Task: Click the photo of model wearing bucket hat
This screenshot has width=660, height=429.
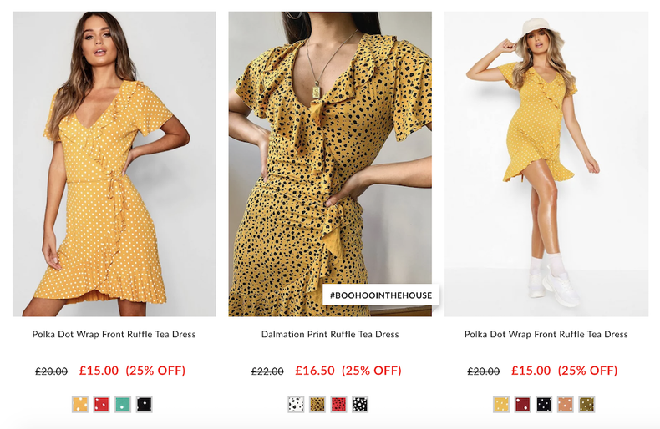Action: [546, 164]
